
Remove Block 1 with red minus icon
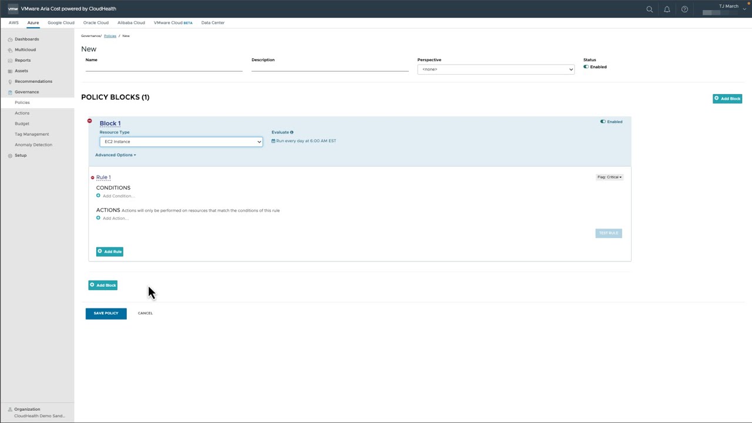click(89, 121)
